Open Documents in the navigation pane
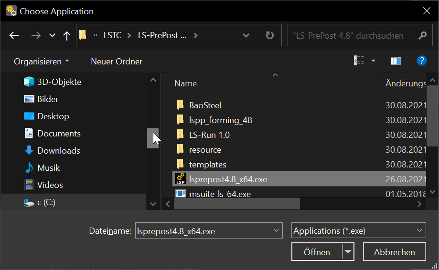Screen dimensions: 439x270 59,133
